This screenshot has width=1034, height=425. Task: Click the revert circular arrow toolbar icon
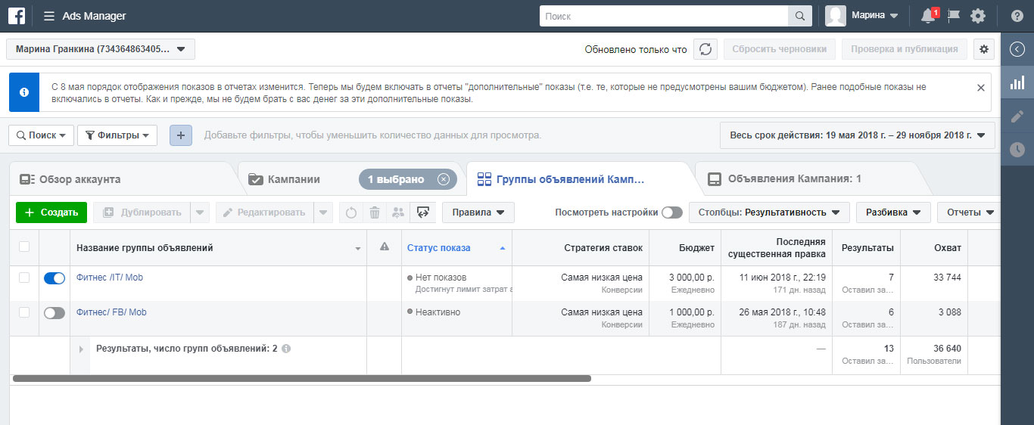tap(351, 212)
